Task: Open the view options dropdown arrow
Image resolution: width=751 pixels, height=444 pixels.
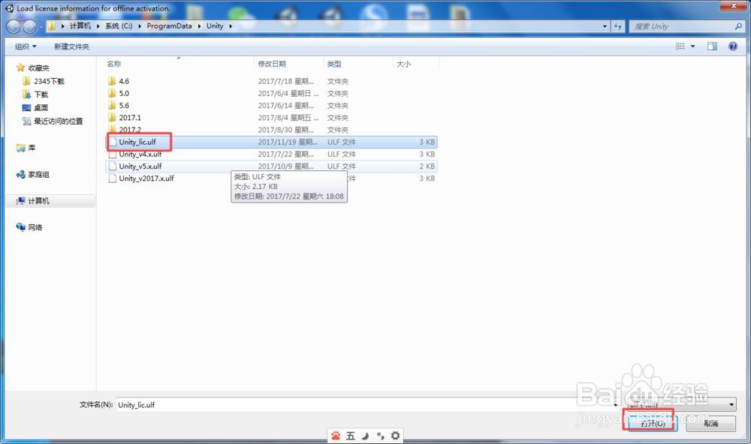Action: coord(693,46)
